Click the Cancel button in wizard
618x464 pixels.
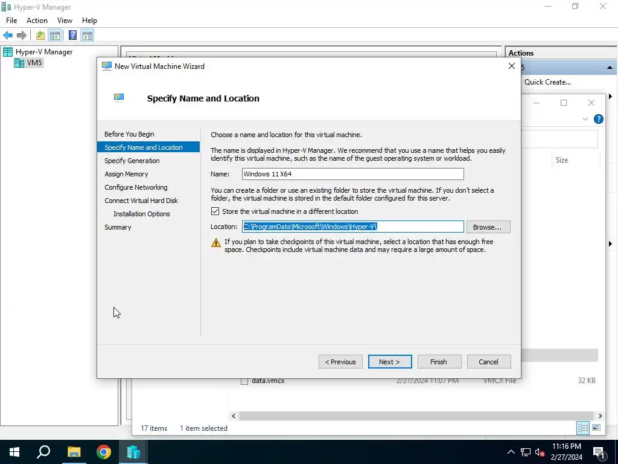click(489, 362)
